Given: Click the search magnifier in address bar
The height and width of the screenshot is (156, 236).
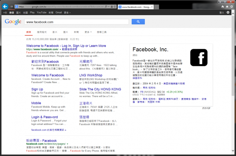Looking at the screenshot, I should coord(106,7).
